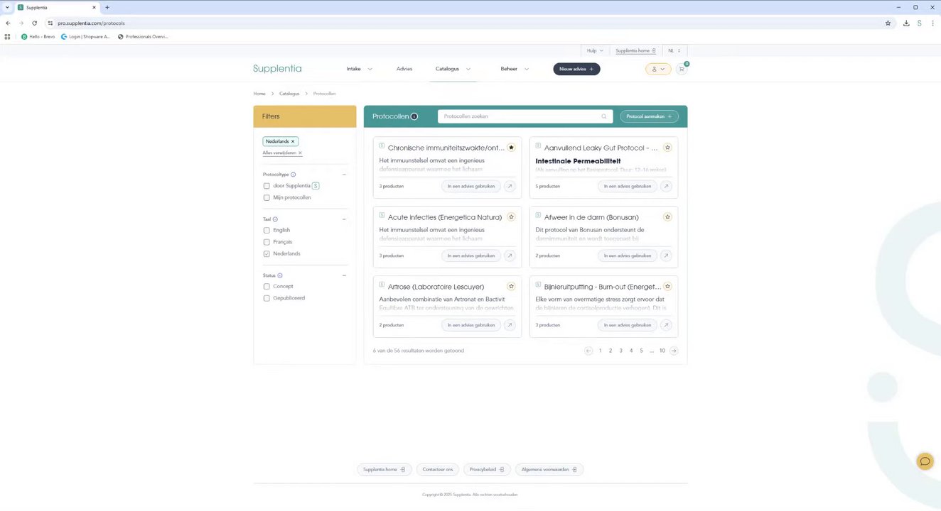Switch to the Supplentia browser tab
This screenshot has width=941, height=511.
coord(58,7)
